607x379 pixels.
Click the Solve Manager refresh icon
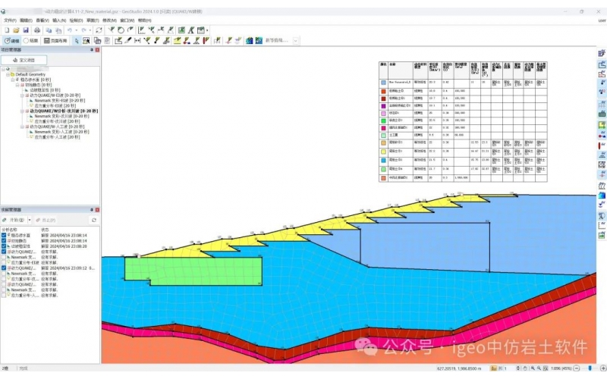pyautogui.click(x=93, y=220)
